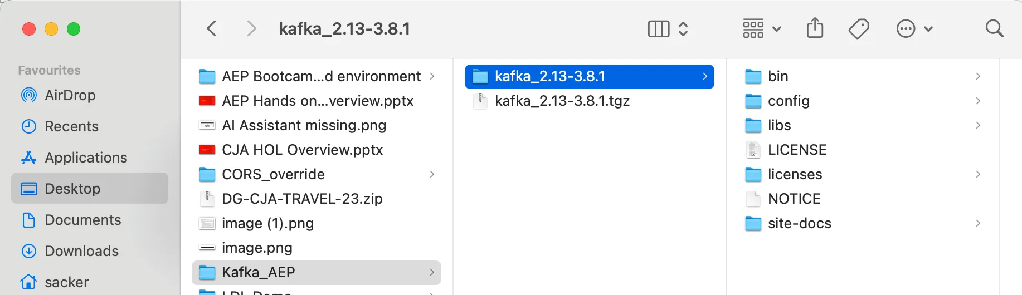Viewport: 1022px width, 295px height.
Task: Open the search magnifier icon
Action: pyautogui.click(x=994, y=28)
